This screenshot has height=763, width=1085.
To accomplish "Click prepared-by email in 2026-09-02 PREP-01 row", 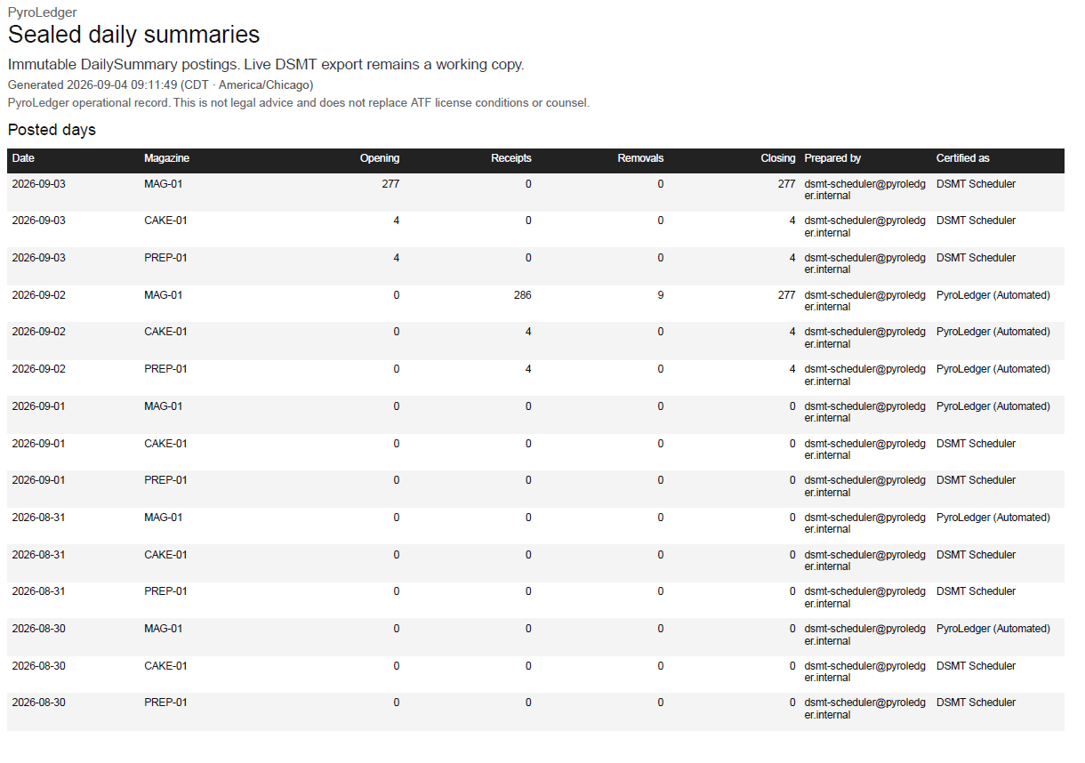I will 864,375.
